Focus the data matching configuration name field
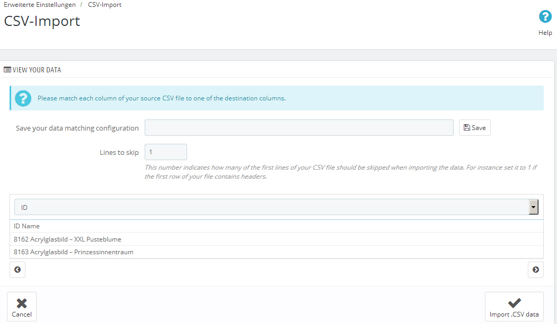The image size is (557, 324). tap(299, 128)
